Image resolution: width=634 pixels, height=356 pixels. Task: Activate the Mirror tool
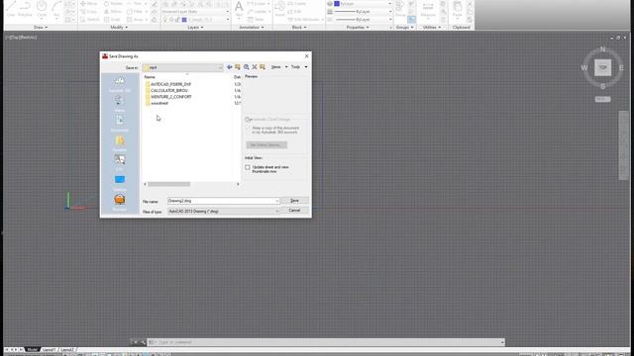(113, 12)
